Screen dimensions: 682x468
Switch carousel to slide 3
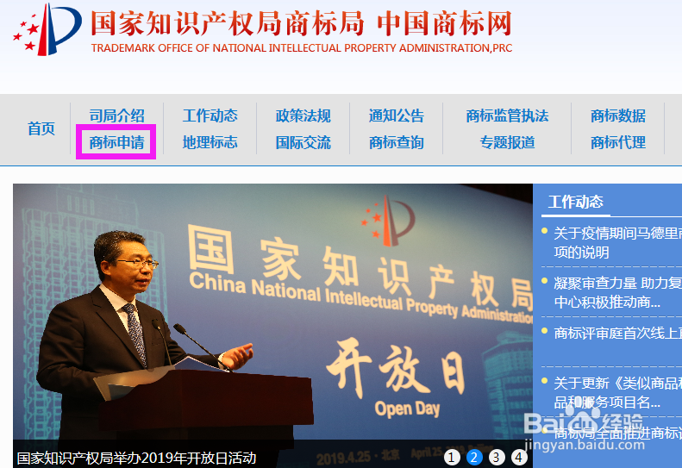(497, 457)
